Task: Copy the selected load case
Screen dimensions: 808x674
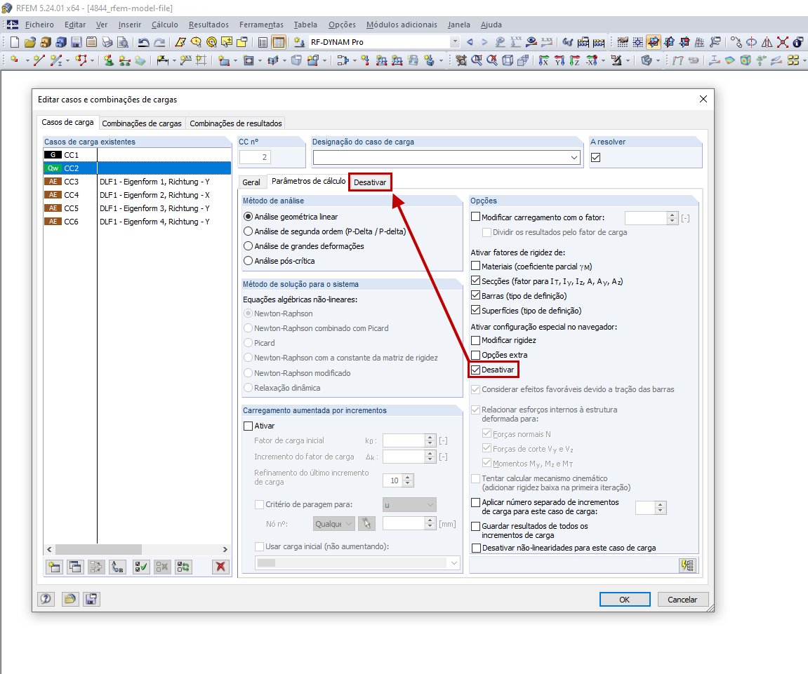Action: [75, 567]
